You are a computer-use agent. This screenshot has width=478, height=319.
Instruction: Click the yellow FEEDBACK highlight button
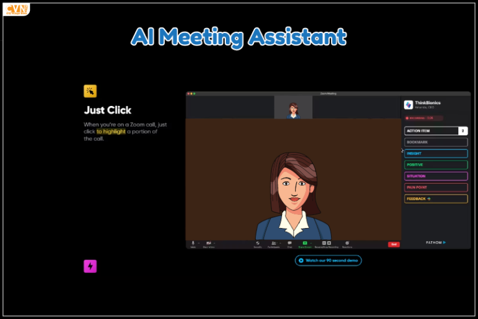point(436,199)
